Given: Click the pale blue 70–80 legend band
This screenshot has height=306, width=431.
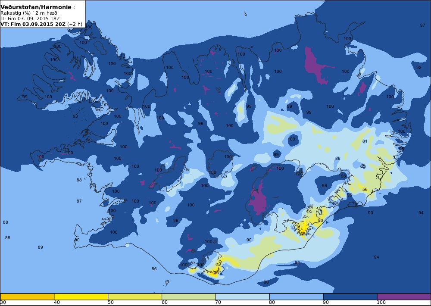Looking at the screenshot, I should 243,297.
